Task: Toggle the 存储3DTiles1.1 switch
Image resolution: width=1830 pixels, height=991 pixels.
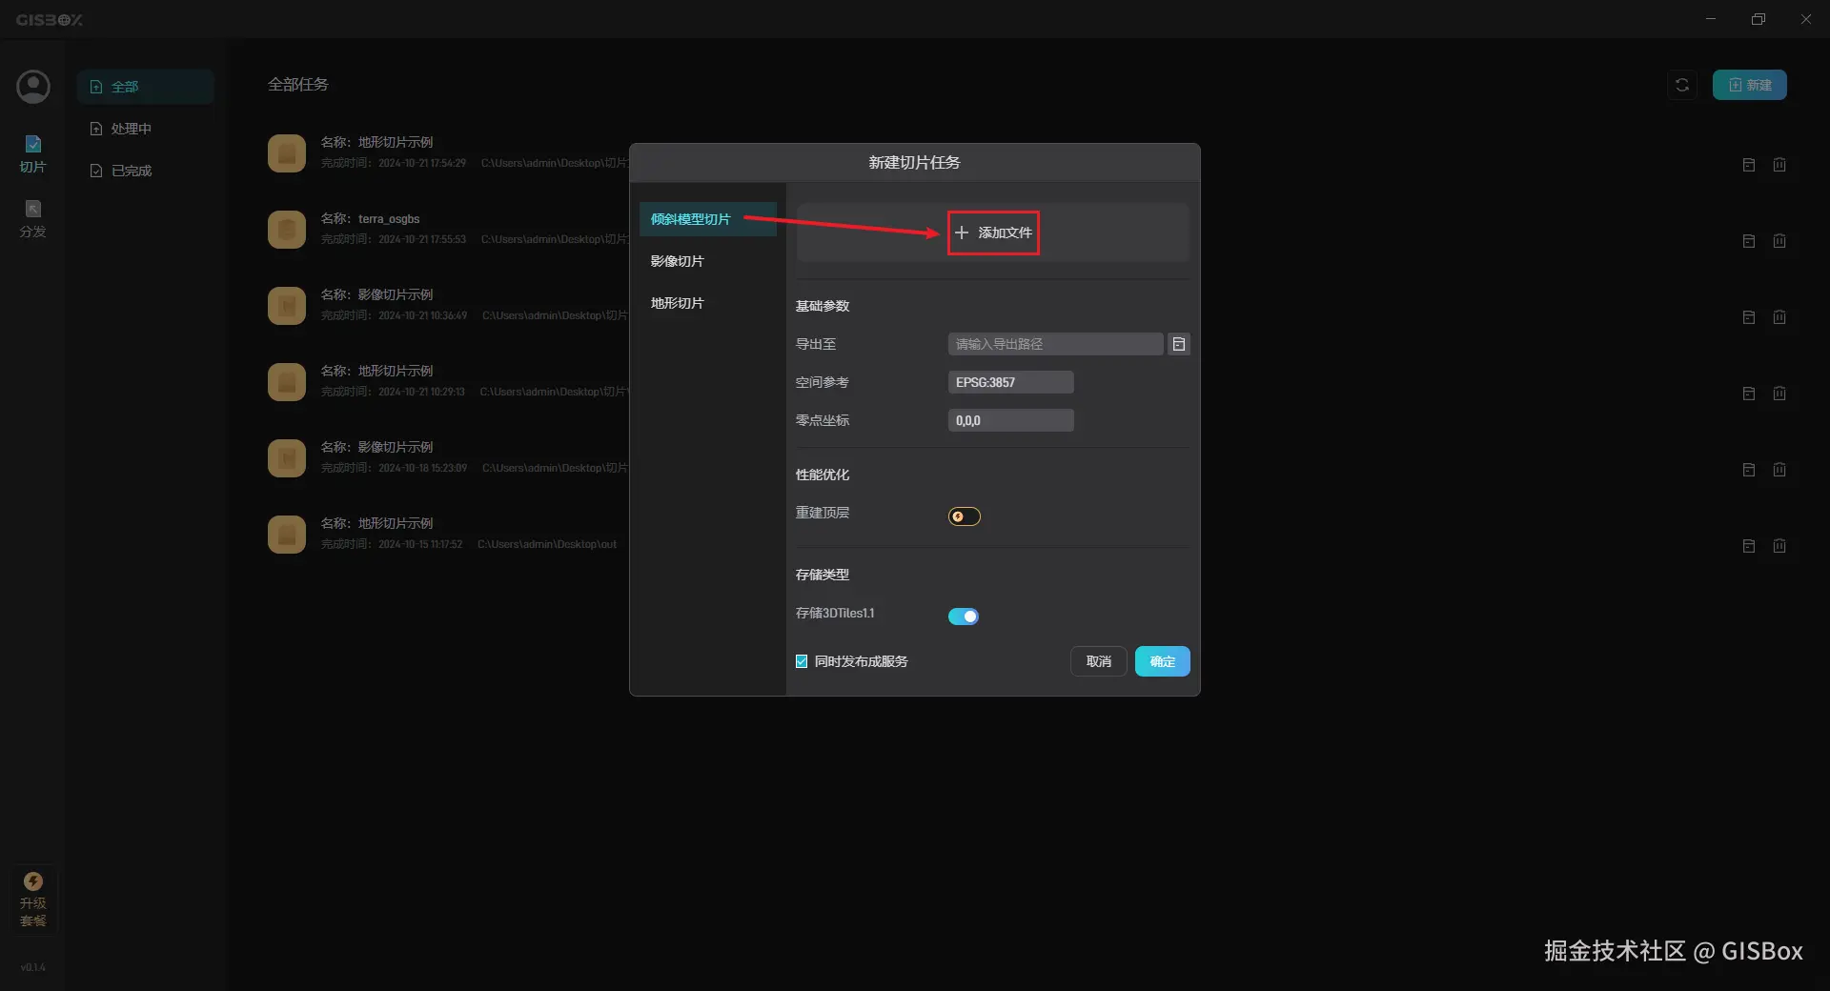Action: coord(964,617)
